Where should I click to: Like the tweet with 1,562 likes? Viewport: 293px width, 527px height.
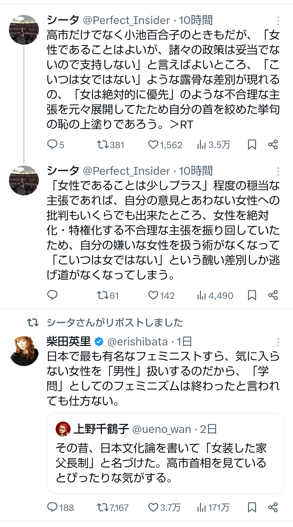pyautogui.click(x=153, y=144)
